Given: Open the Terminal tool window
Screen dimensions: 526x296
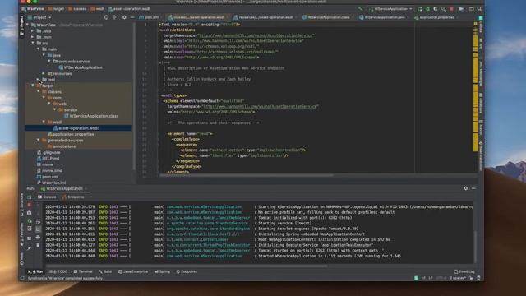Looking at the screenshot, I should pyautogui.click(x=83, y=271).
